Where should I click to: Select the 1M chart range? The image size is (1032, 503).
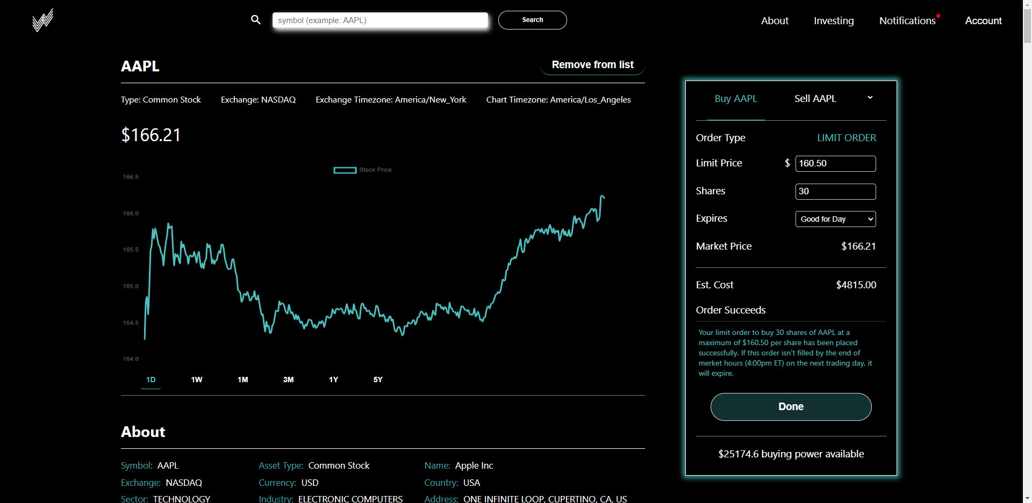[243, 380]
